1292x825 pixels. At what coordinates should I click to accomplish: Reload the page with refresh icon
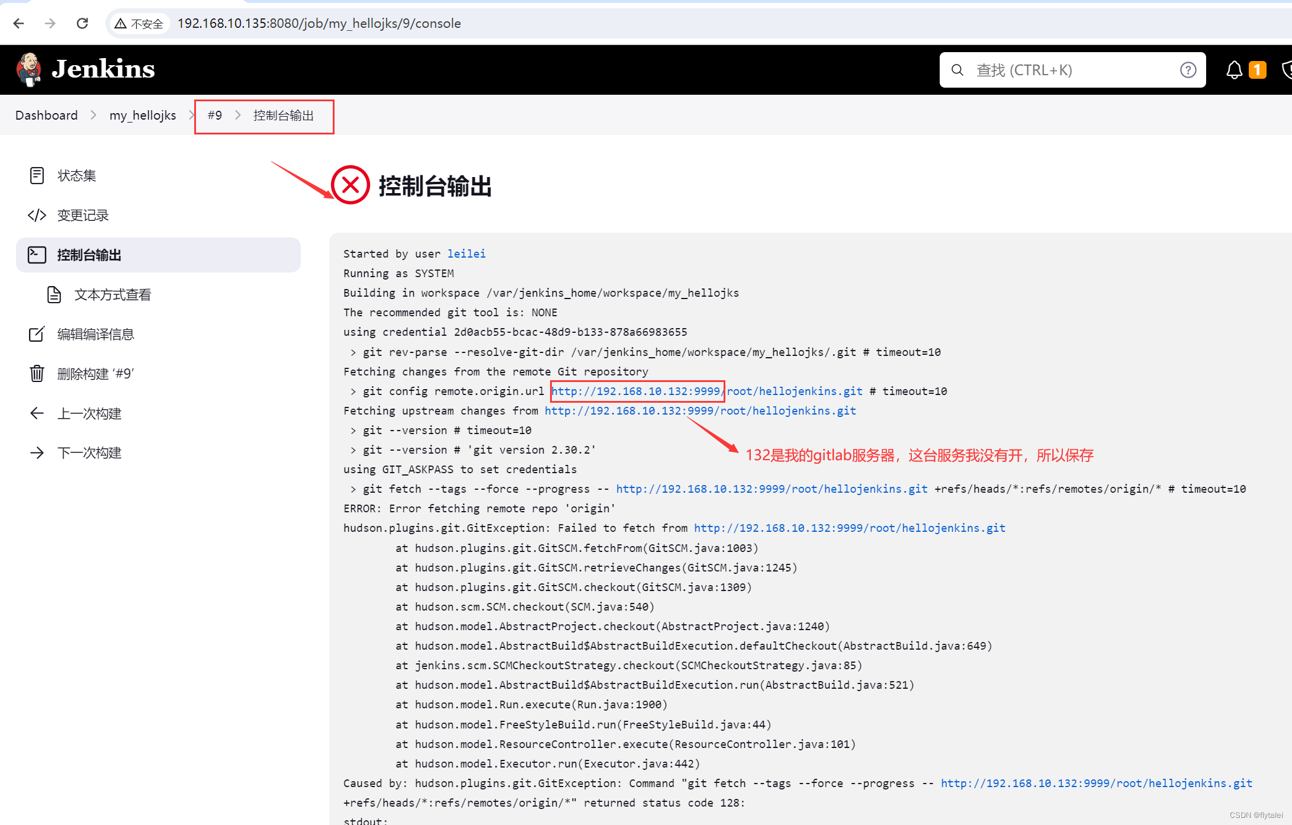pos(82,23)
